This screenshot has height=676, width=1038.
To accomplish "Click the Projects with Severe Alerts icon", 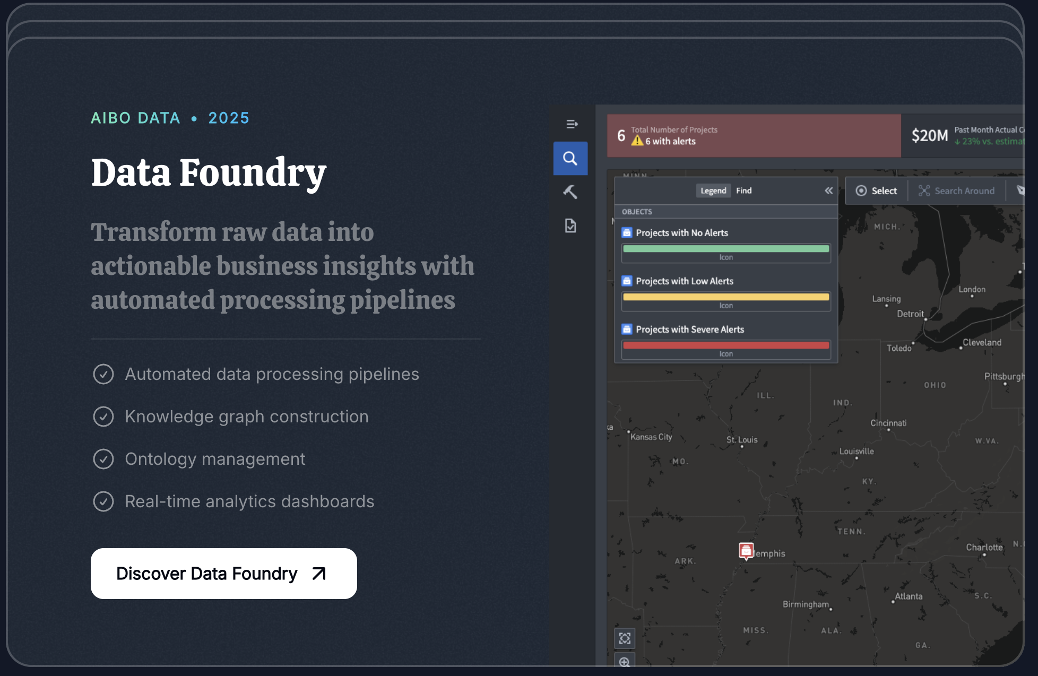I will [x=627, y=330].
